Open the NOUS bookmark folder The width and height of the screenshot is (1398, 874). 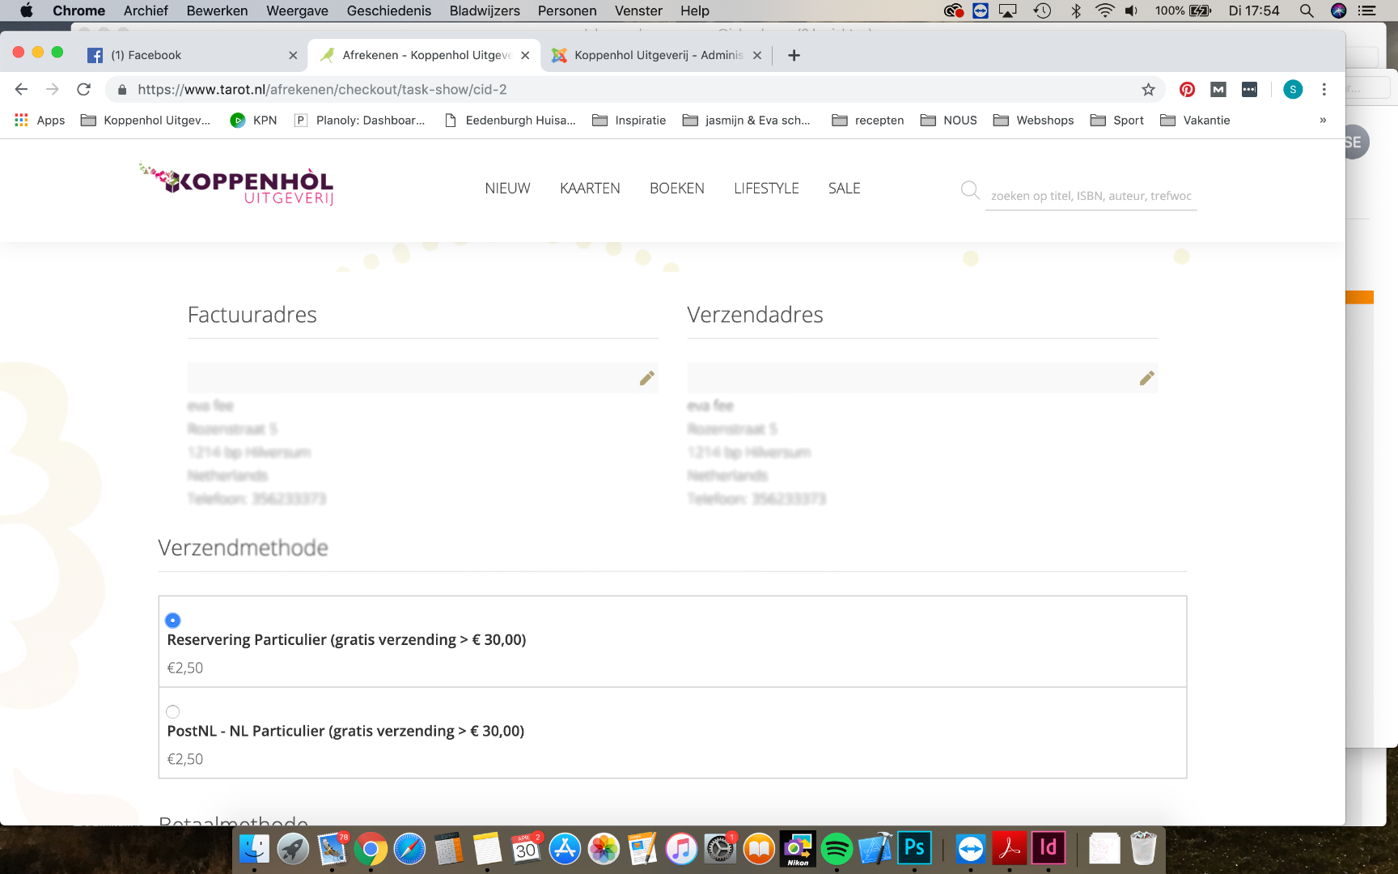pos(949,121)
